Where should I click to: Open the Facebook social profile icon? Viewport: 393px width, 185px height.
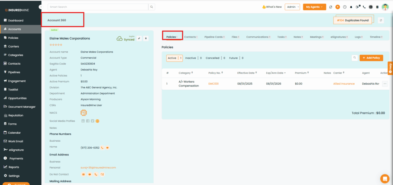pyautogui.click(x=88, y=121)
